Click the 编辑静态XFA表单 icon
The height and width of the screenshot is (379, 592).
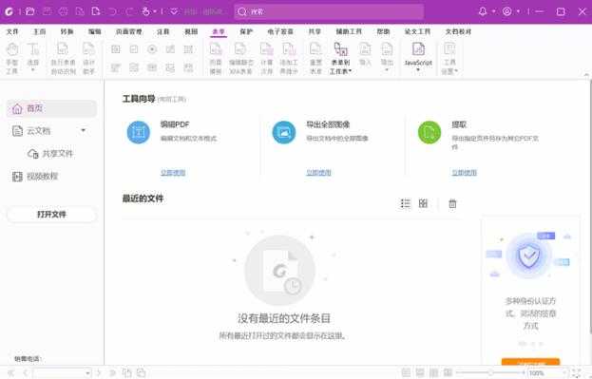coord(240,49)
